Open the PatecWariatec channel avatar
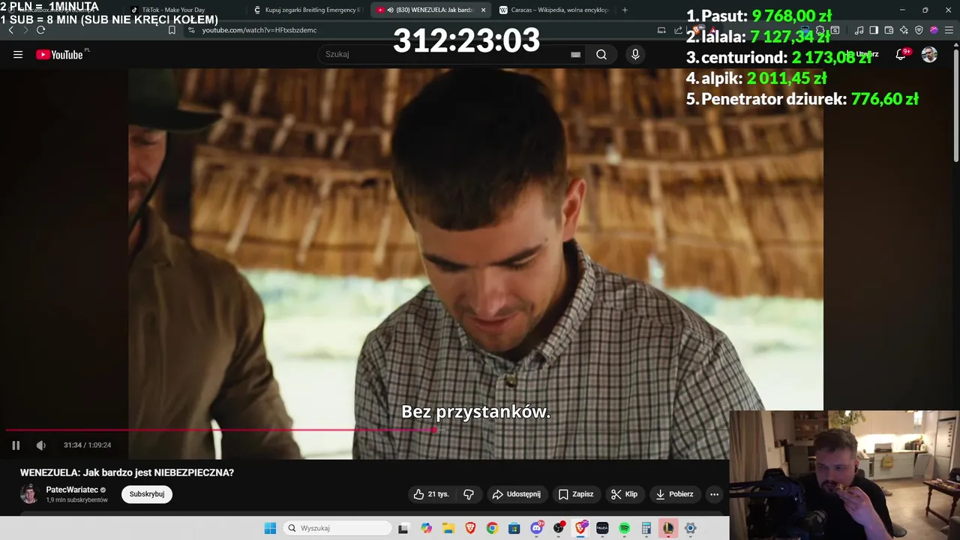This screenshot has height=540, width=960. (30, 494)
